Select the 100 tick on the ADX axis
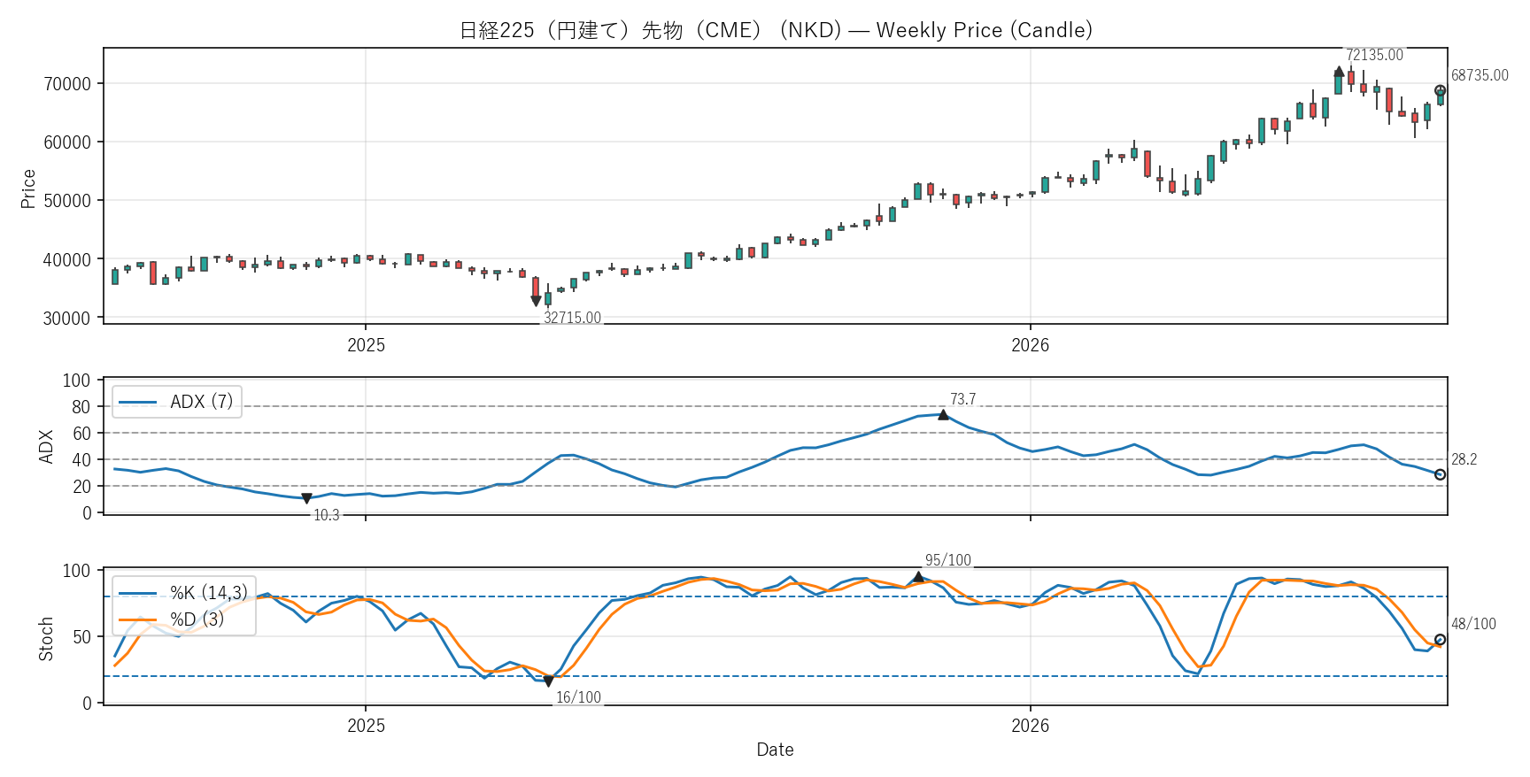Image resolution: width=1530 pixels, height=777 pixels. 77,381
